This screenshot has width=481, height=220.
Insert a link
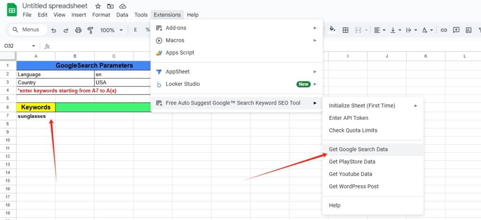coord(443,30)
